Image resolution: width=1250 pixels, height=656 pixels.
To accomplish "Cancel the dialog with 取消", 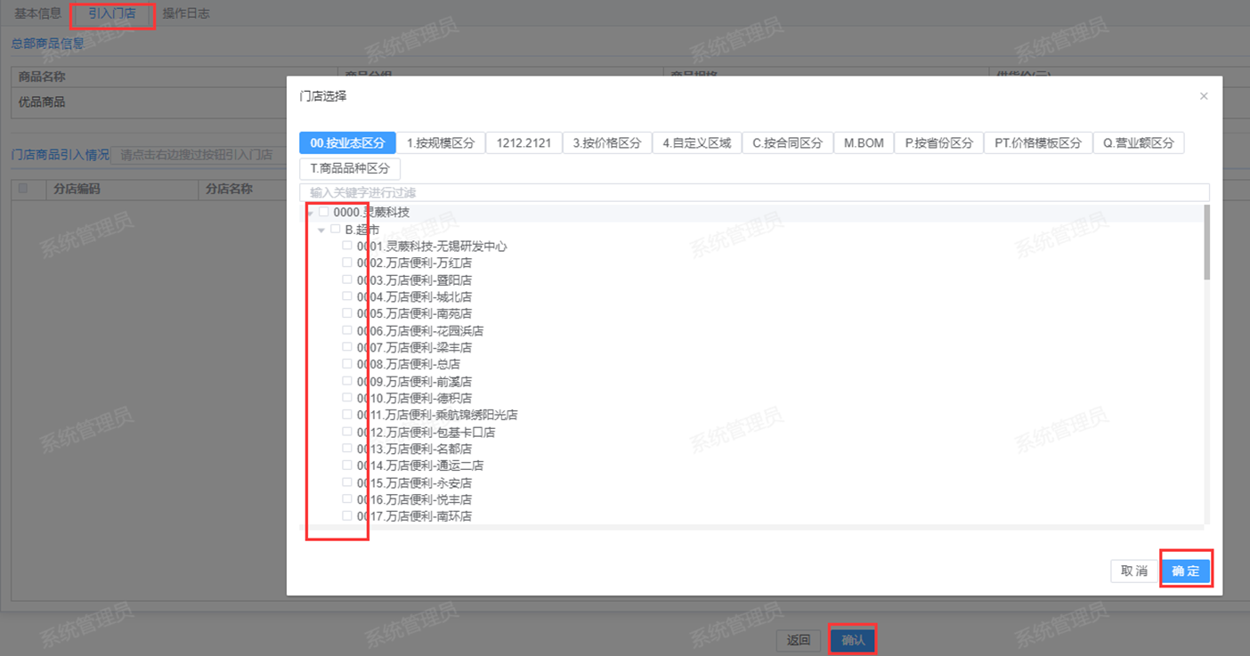I will click(x=1133, y=571).
